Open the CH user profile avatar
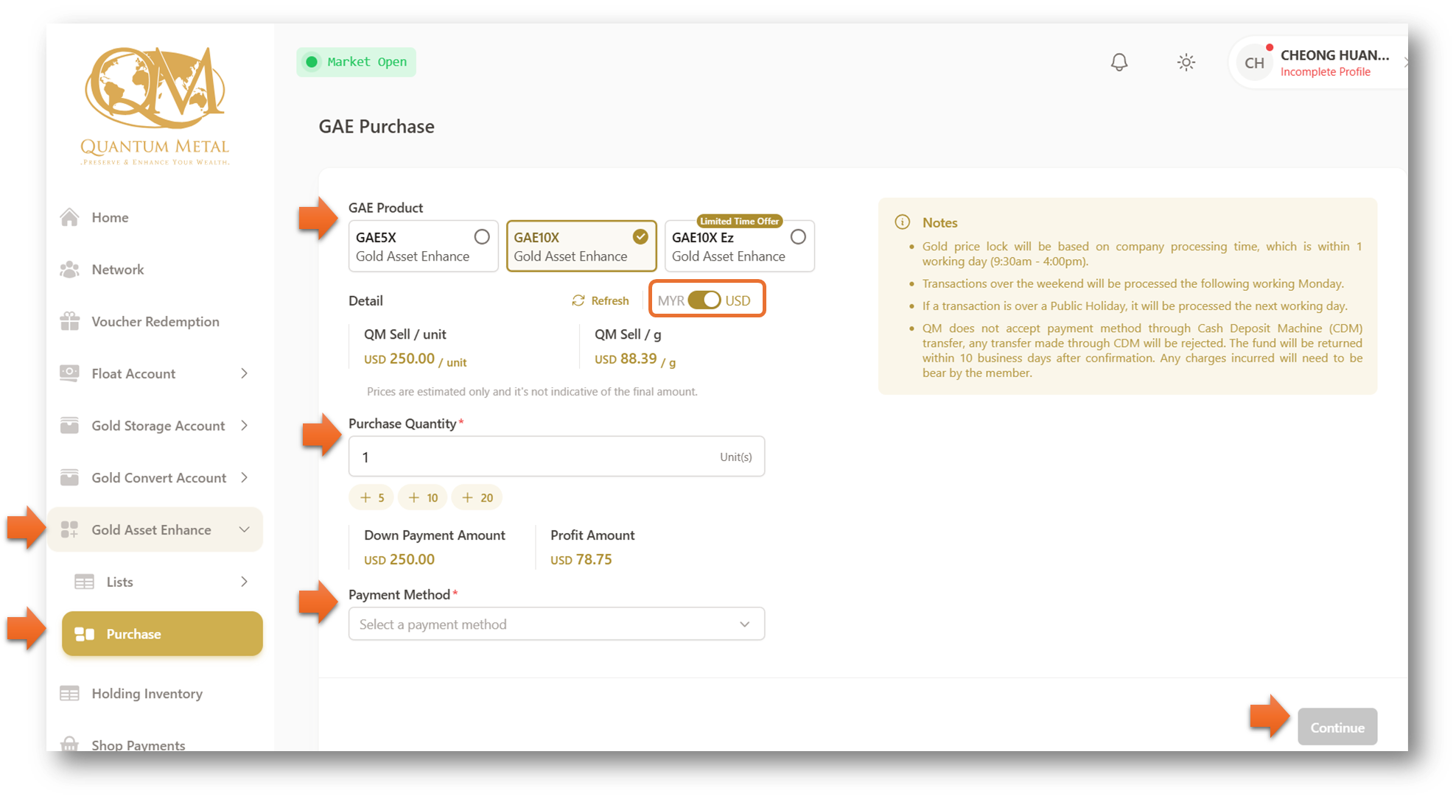This screenshot has height=799, width=1456. pyautogui.click(x=1254, y=63)
